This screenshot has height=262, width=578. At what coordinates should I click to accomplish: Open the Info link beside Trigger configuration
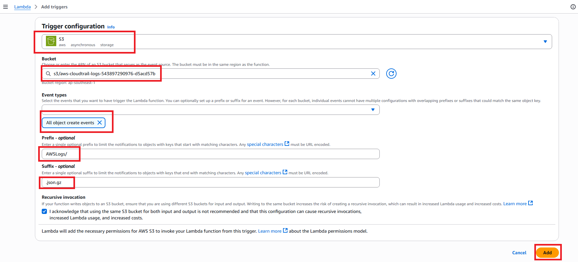[111, 27]
